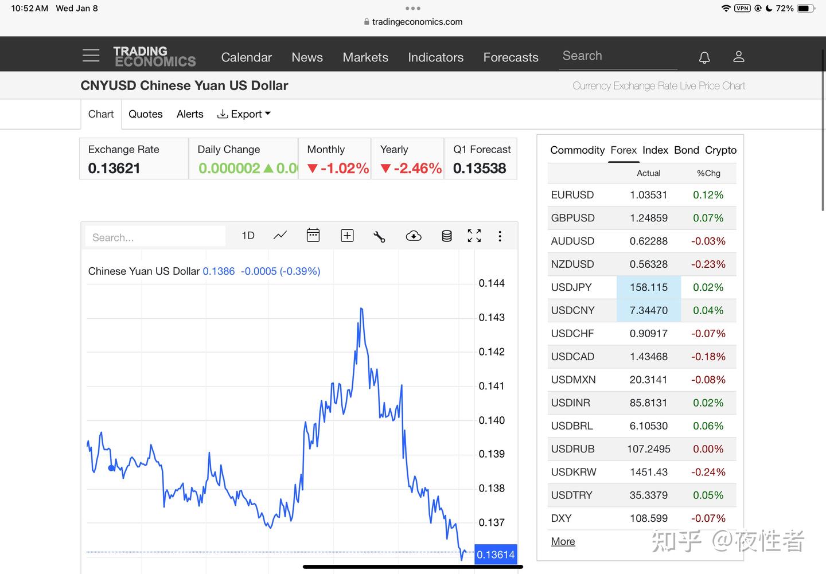Tap the lock icon in the address bar
The width and height of the screenshot is (826, 574).
coord(367,22)
